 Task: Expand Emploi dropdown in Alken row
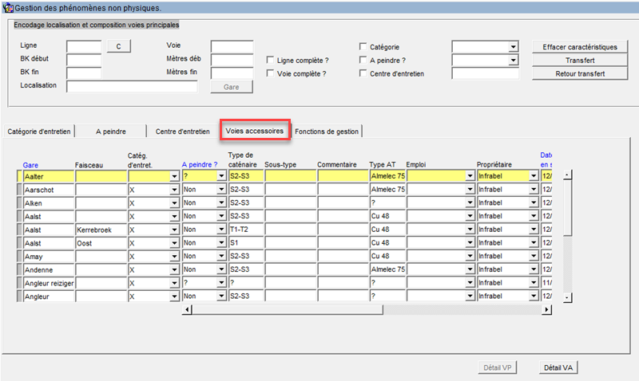pos(470,203)
